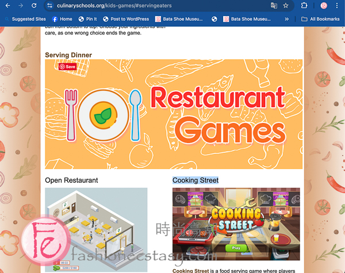The image size is (345, 273).
Task: Open the profile avatar menu
Action: 324,6
